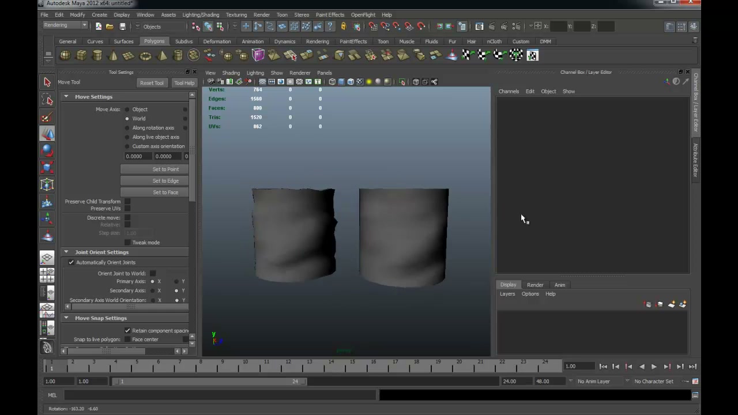The height and width of the screenshot is (415, 738).
Task: Select Object move axis radio button
Action: (x=127, y=110)
